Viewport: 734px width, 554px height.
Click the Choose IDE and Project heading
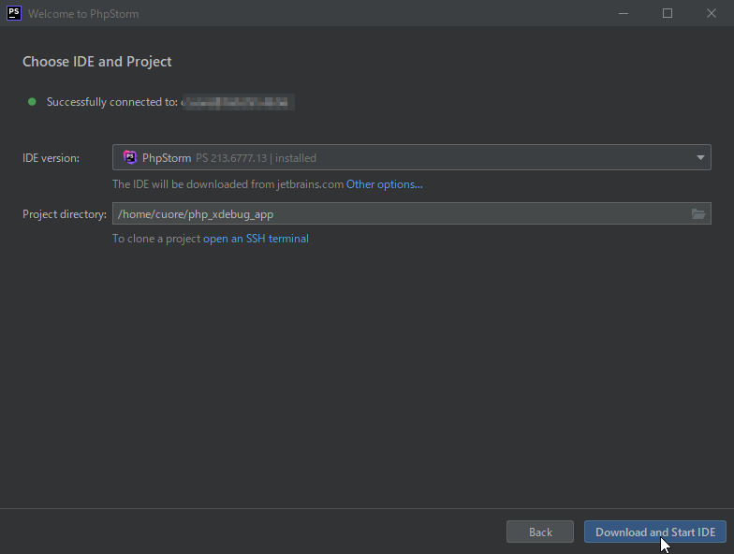click(97, 62)
